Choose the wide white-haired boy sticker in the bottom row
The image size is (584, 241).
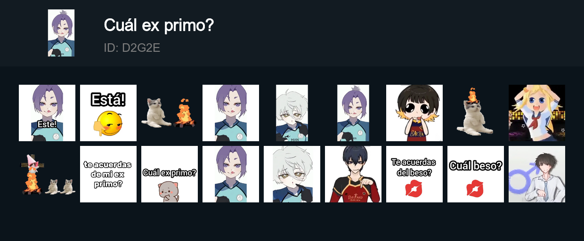coord(292,174)
